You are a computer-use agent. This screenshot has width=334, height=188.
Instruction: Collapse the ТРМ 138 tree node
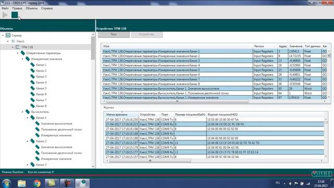13,47
